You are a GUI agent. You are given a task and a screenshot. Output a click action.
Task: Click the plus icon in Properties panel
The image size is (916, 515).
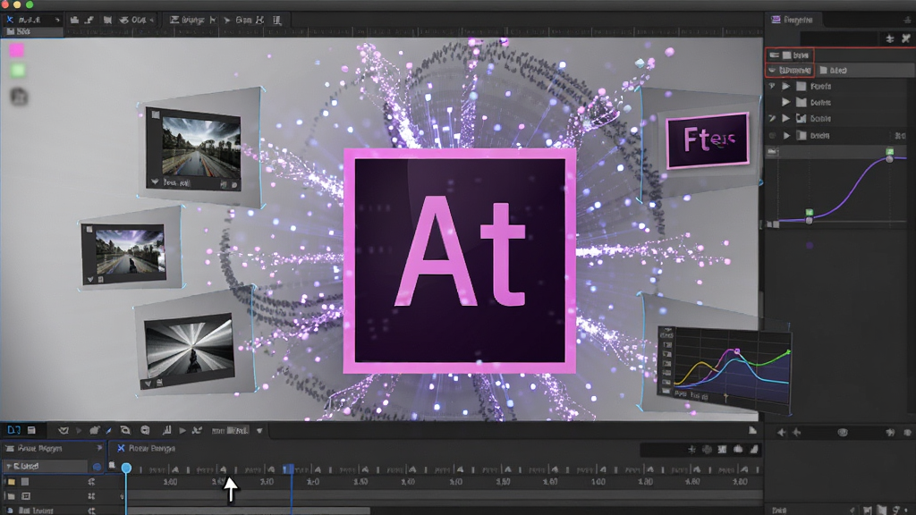(x=890, y=38)
